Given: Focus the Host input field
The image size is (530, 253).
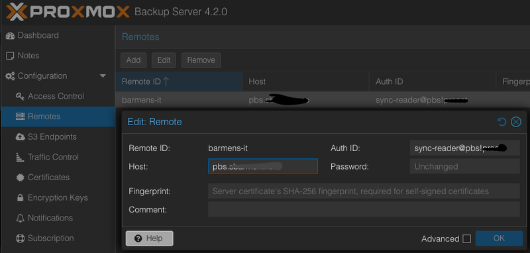Looking at the screenshot, I should (x=263, y=166).
